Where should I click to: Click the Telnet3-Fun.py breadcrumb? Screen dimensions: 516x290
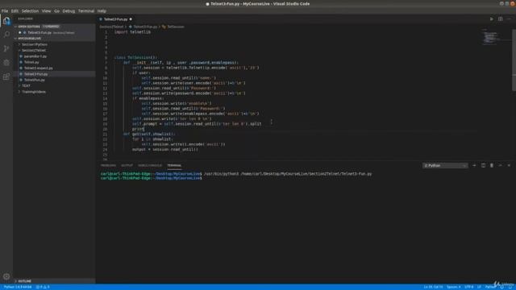tap(144, 27)
